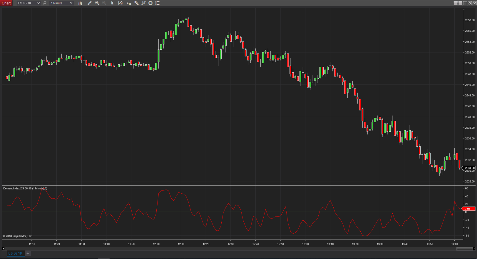Click the greyed-out zoom out magnifier
Viewport: 477px width, 259px height.
[104, 3]
